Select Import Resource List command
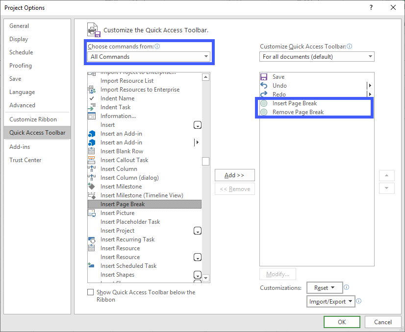Image resolution: width=405 pixels, height=332 pixels. coord(144,81)
